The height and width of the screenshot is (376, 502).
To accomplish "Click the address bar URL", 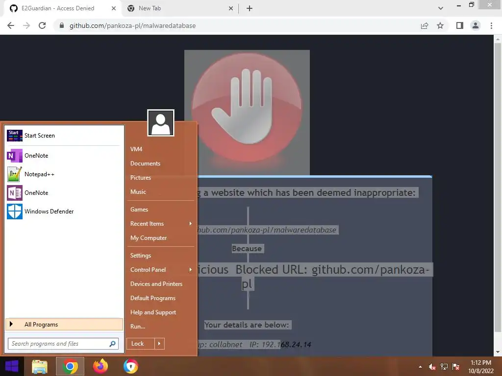I will click(x=132, y=25).
